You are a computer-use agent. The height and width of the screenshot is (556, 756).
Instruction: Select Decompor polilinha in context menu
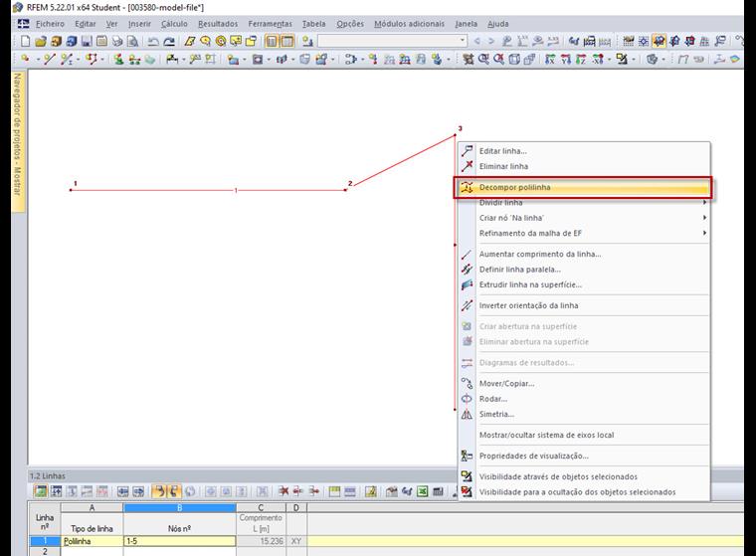(584, 187)
